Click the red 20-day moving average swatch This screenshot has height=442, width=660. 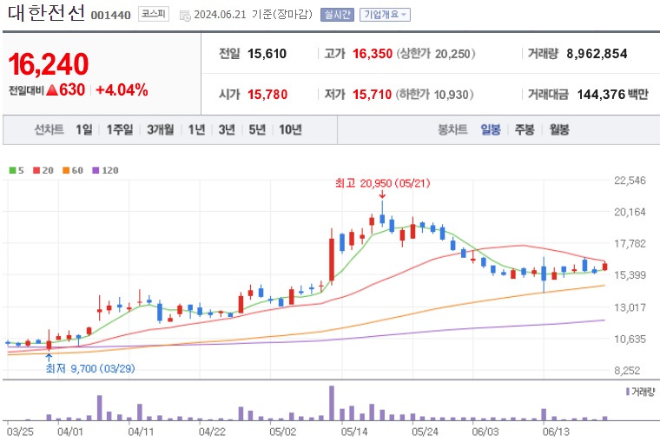(x=36, y=170)
